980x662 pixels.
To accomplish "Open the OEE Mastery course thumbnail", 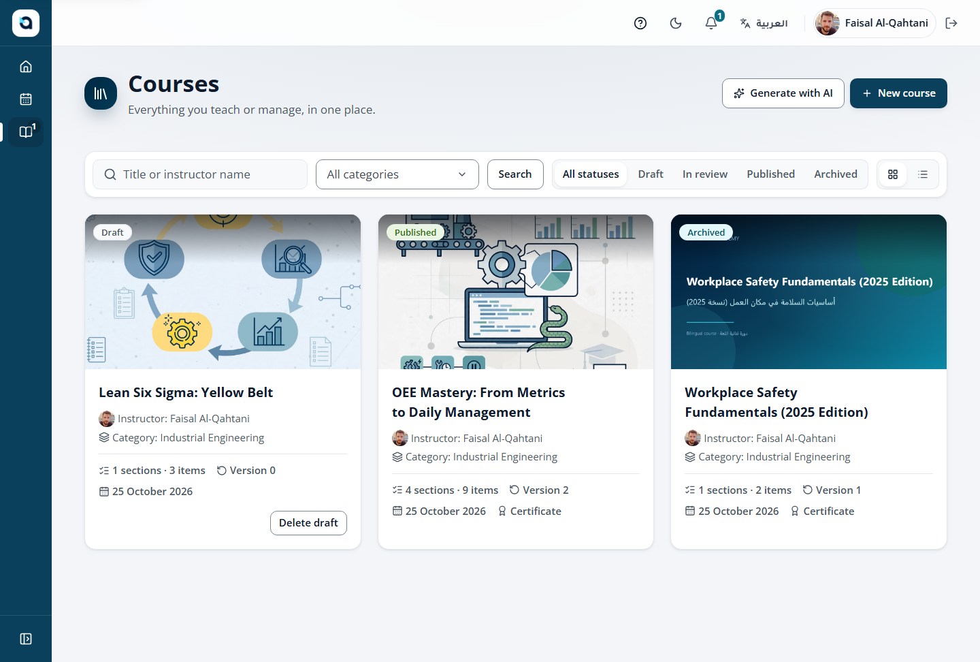I will [x=516, y=291].
